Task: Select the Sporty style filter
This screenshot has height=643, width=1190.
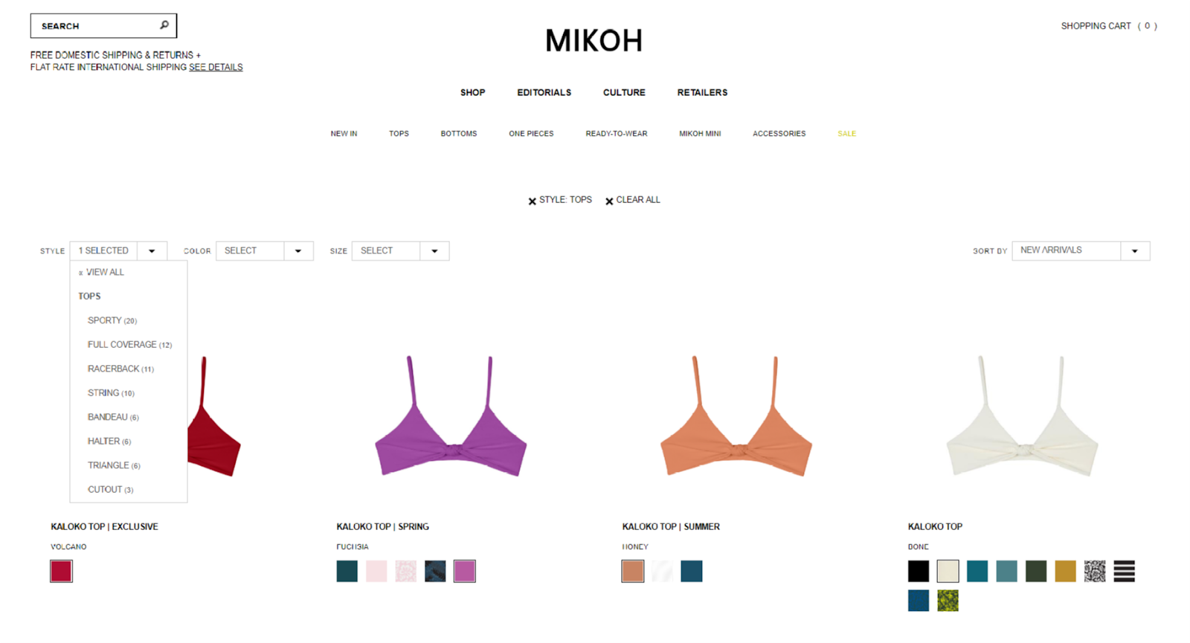Action: tap(112, 320)
